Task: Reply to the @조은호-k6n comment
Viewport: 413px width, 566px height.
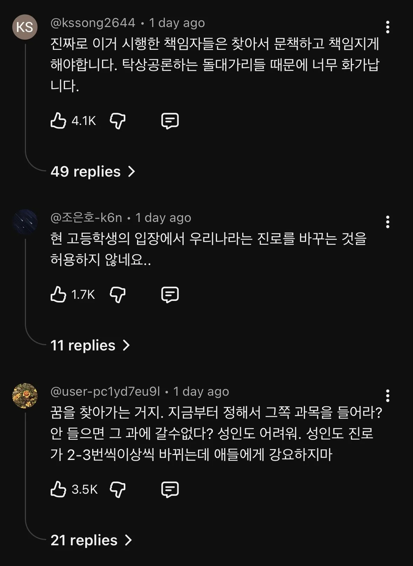Action: pos(170,295)
